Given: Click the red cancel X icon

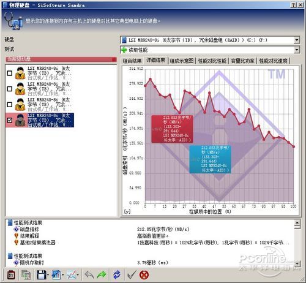Looking at the screenshot, I should (144, 275).
